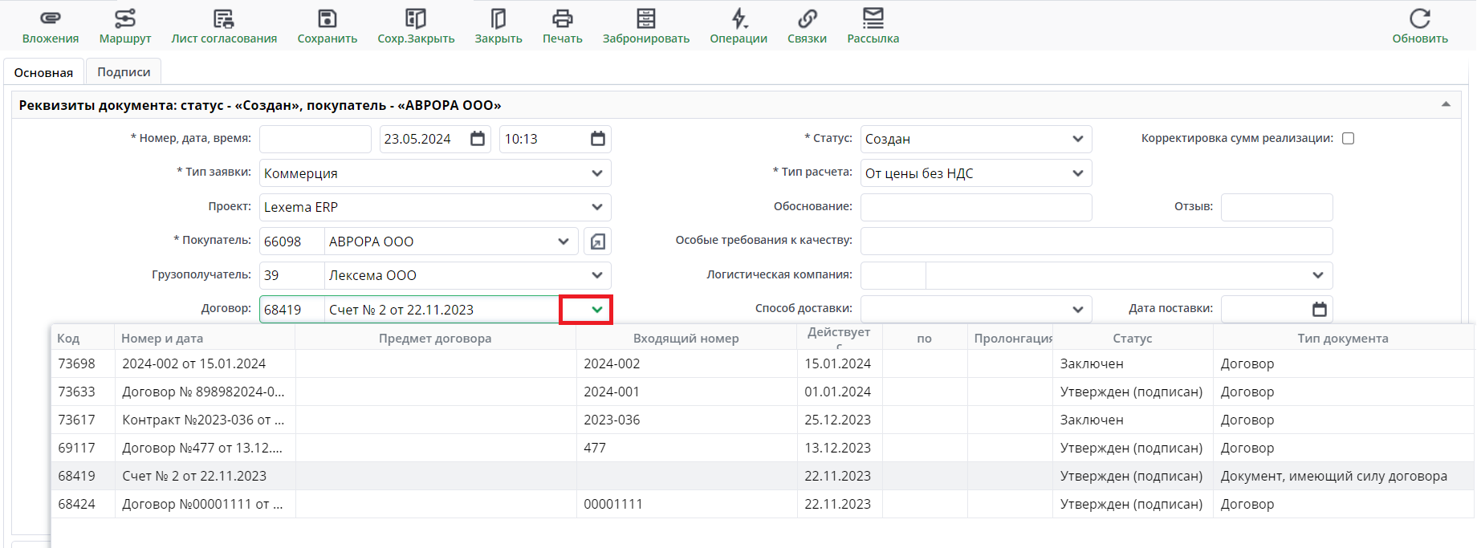This screenshot has width=1477, height=548.
Task: Click the Рассылка mailing icon
Action: point(873,18)
